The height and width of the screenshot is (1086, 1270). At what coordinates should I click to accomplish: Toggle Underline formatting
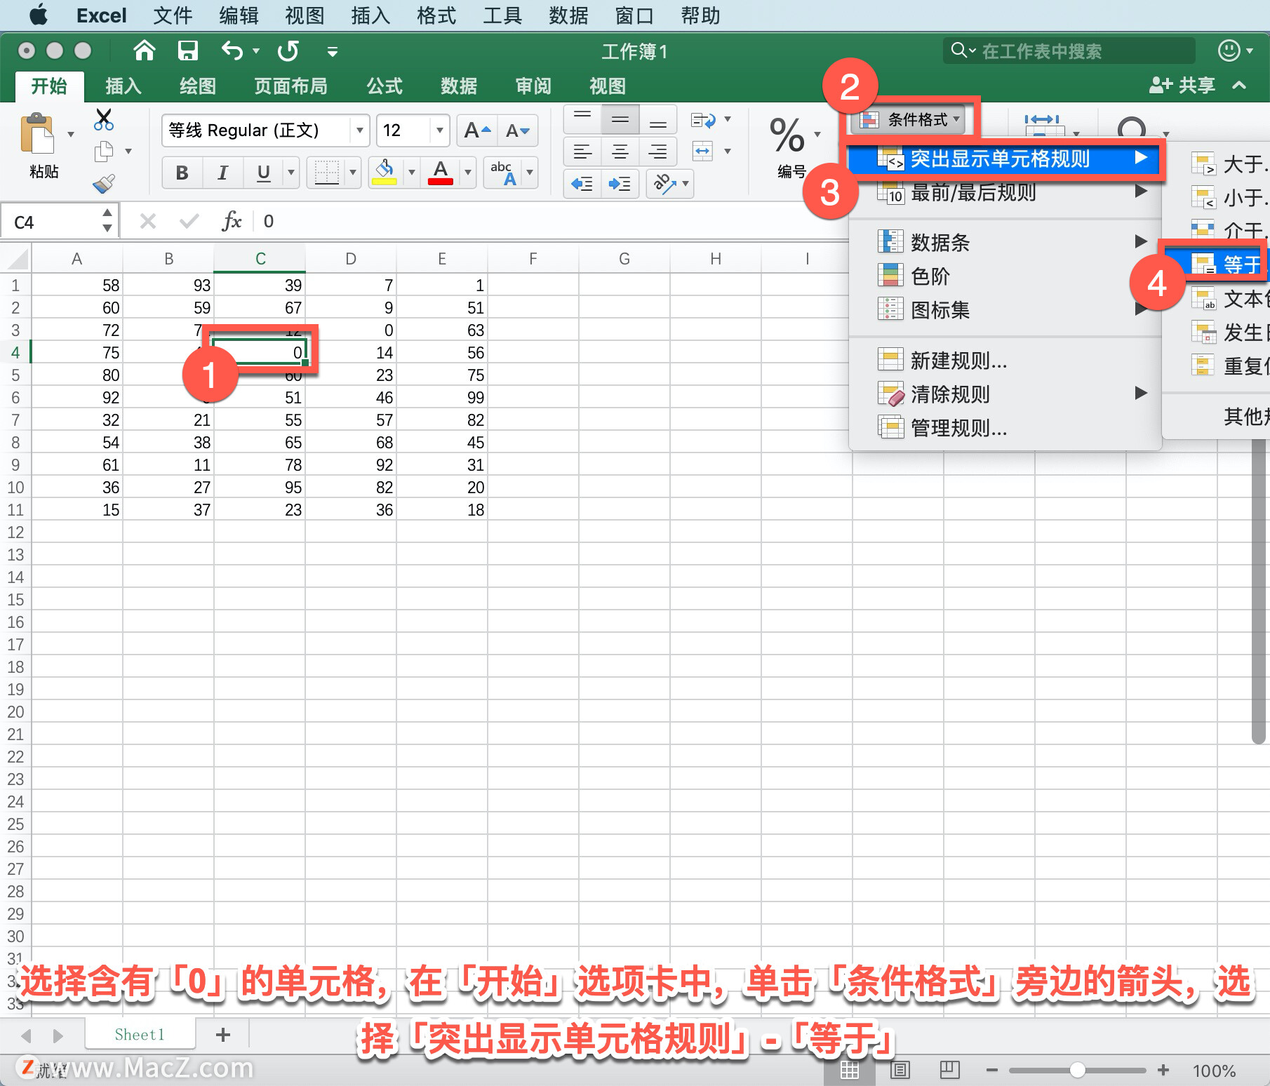point(264,173)
